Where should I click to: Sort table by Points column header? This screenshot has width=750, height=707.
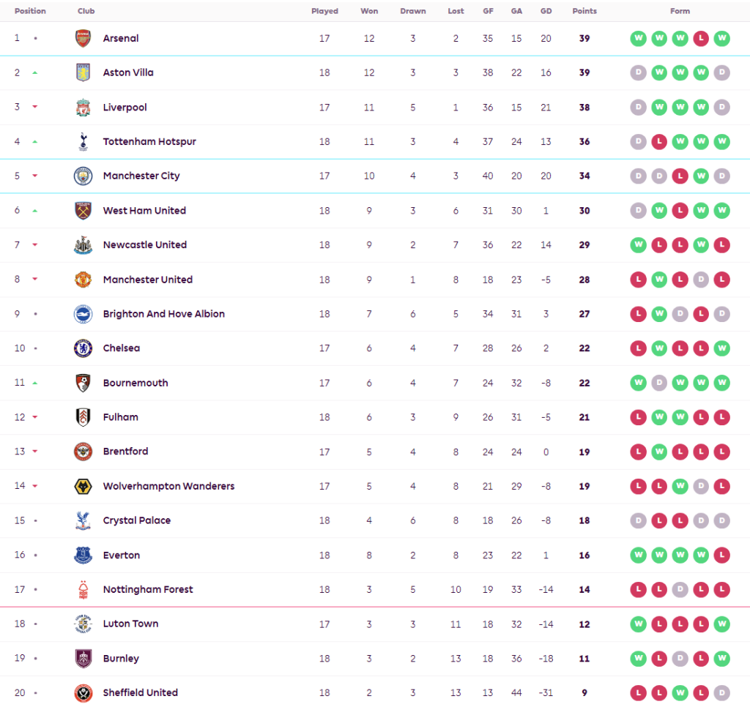pos(584,11)
